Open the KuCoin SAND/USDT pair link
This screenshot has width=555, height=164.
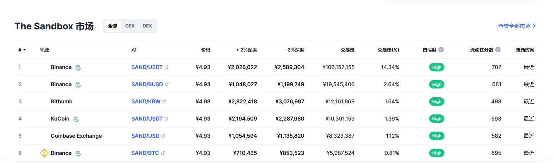(147, 119)
